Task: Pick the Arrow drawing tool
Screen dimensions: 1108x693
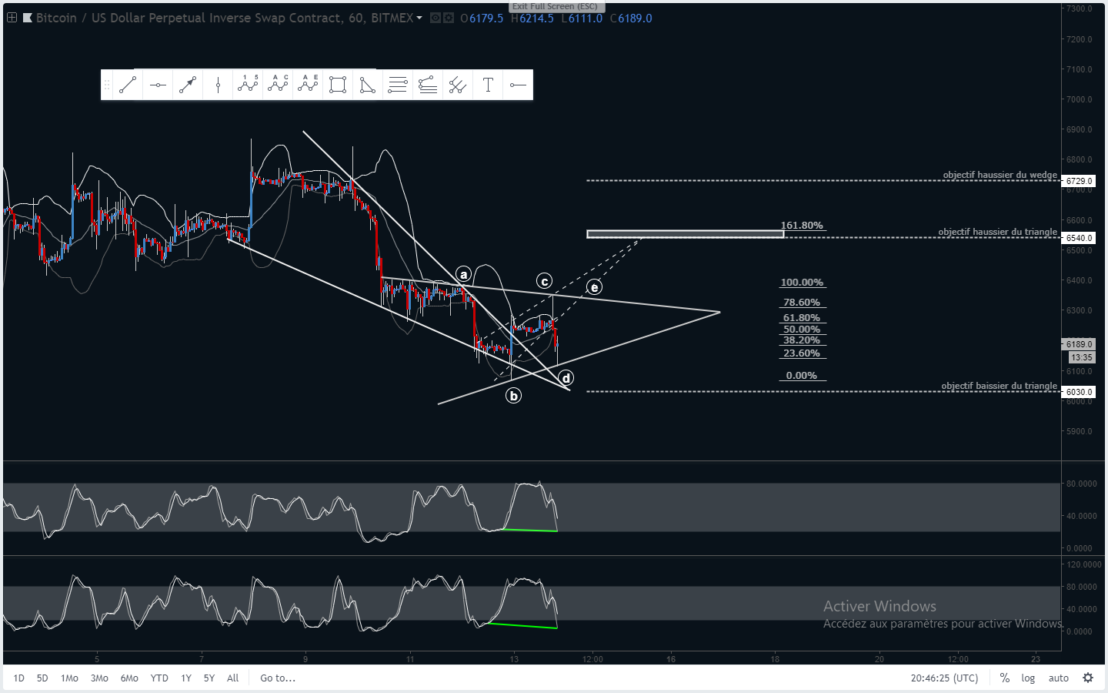Action: 188,85
